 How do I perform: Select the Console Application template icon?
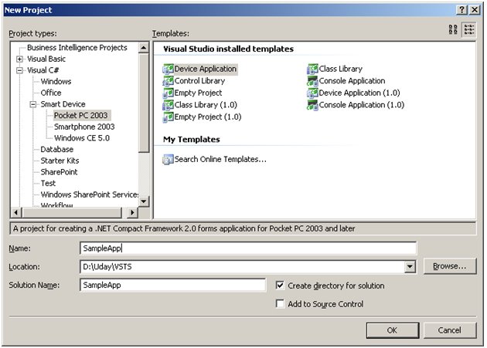(x=312, y=81)
